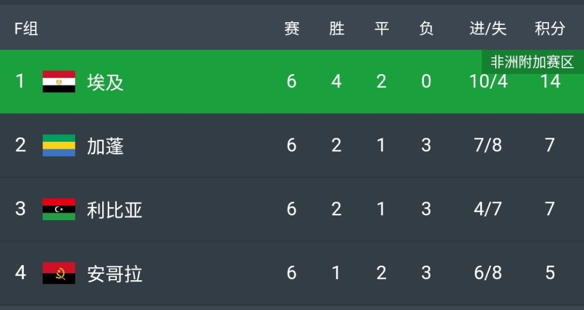Tap the Egypt flag icon
Screen dimensions: 584x310
click(59, 82)
